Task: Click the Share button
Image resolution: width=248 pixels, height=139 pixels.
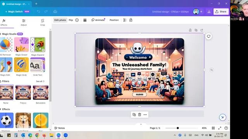Action: tap(221, 12)
